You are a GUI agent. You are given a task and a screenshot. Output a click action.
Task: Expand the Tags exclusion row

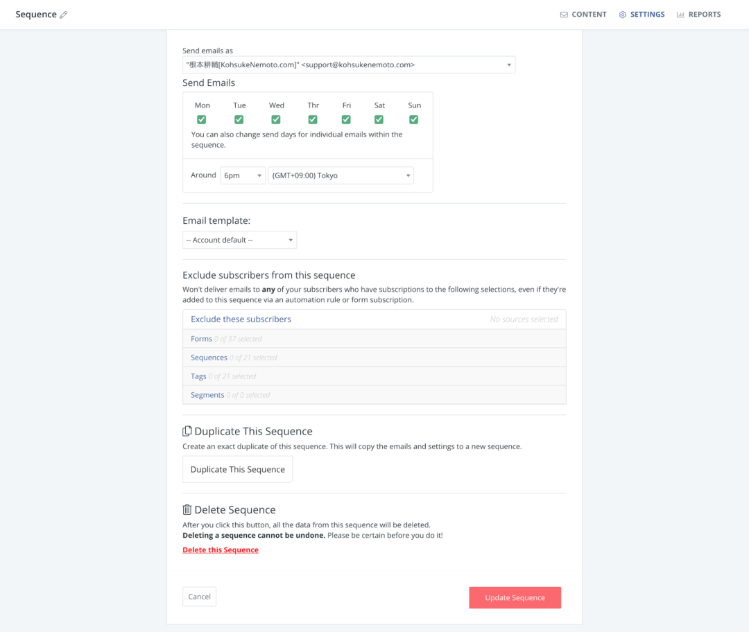click(199, 376)
